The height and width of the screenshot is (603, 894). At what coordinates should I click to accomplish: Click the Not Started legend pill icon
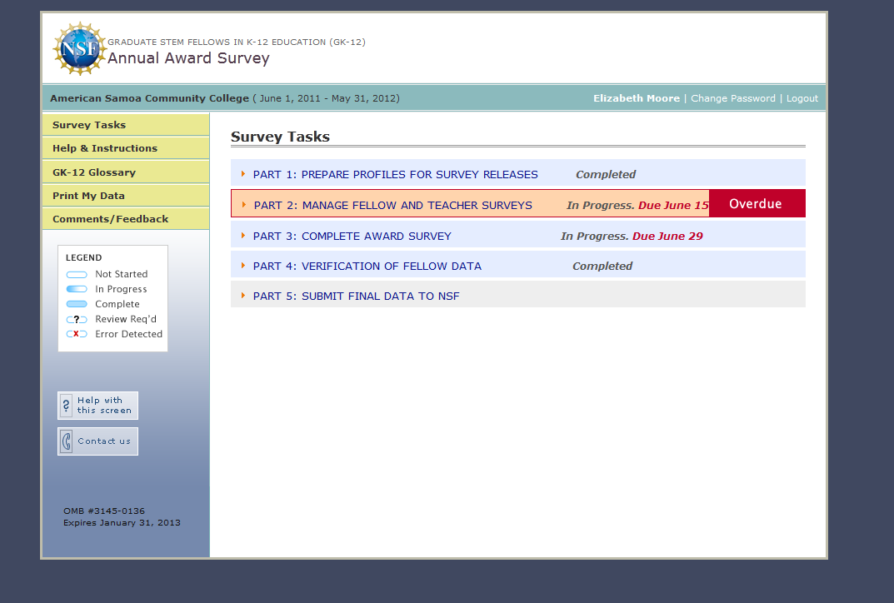click(77, 274)
